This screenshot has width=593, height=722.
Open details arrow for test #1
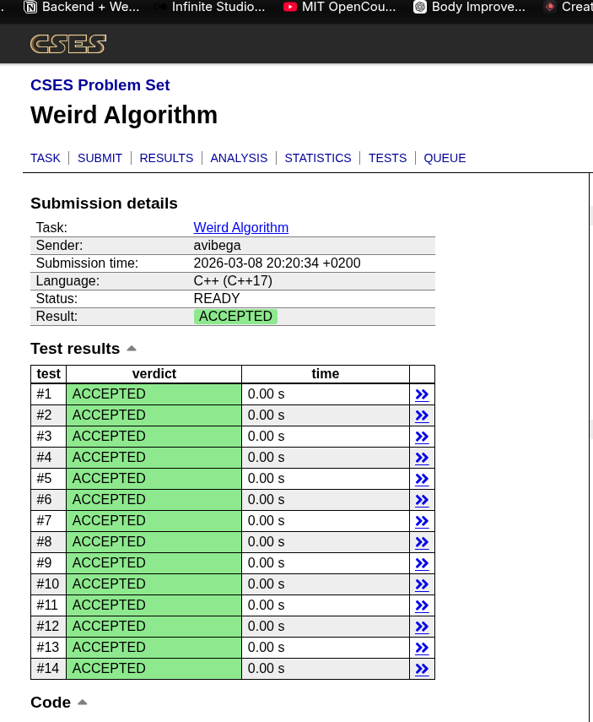(x=422, y=394)
